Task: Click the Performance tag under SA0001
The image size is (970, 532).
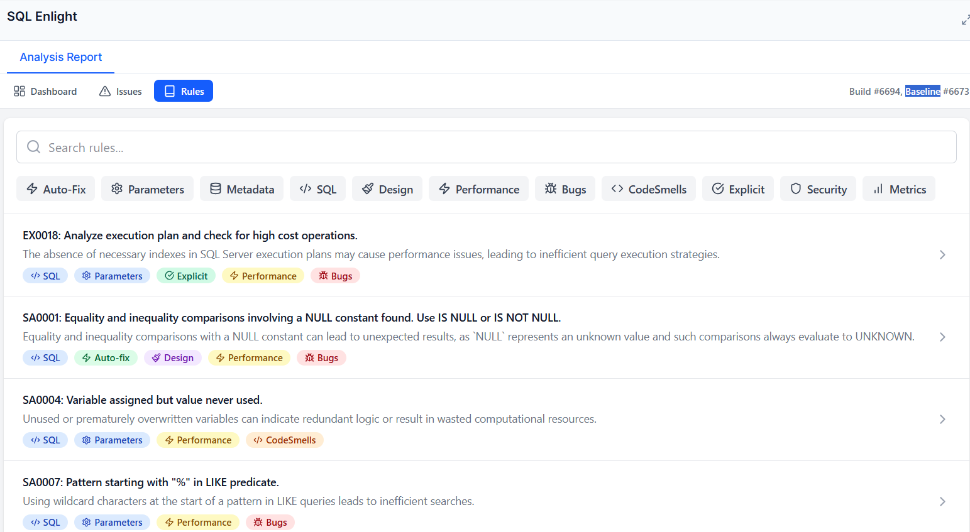Action: [249, 358]
